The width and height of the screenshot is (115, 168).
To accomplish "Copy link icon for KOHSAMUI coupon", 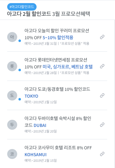I will click(x=102, y=154).
